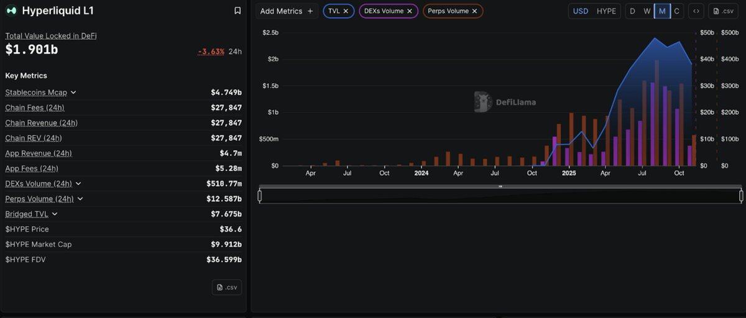Screen dimensions: 746x318
Task: Open the embed code icon button
Action: pos(696,11)
